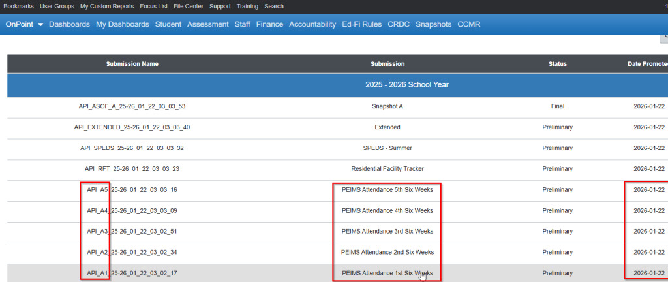Open Training from top bar
This screenshot has height=282, width=668.
pos(247,6)
